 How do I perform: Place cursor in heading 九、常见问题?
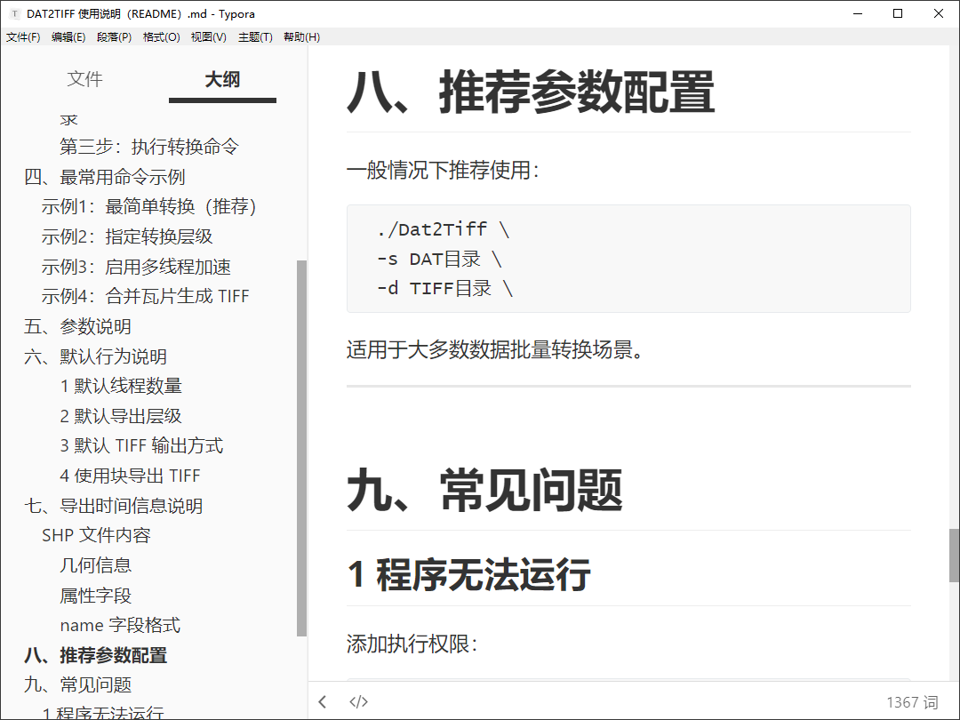pyautogui.click(x=485, y=491)
